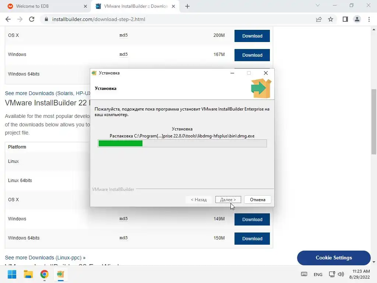Screen dimensions: 377x283
Task: Download the Windows 167M installer
Action: point(252,55)
